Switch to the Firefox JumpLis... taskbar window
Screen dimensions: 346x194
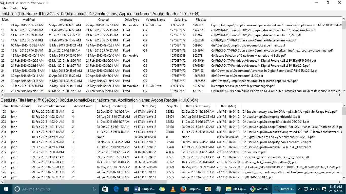(x=190, y=189)
